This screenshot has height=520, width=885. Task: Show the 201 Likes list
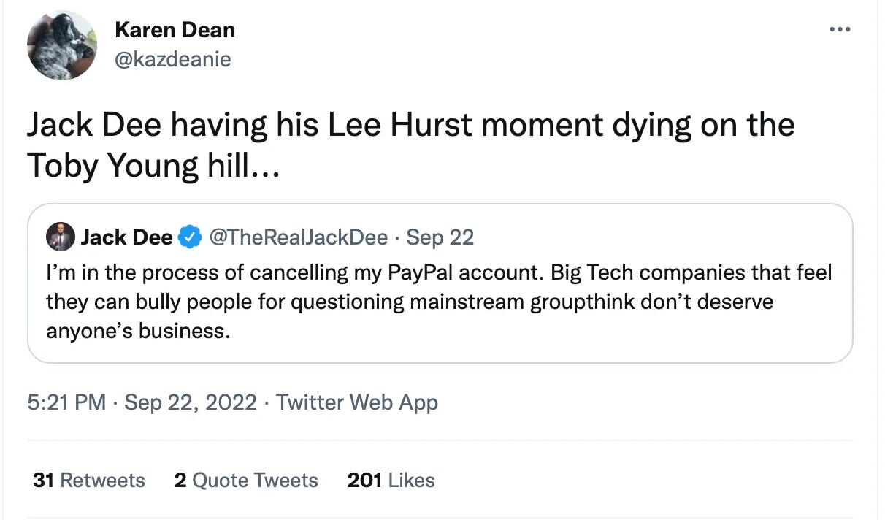tap(391, 480)
